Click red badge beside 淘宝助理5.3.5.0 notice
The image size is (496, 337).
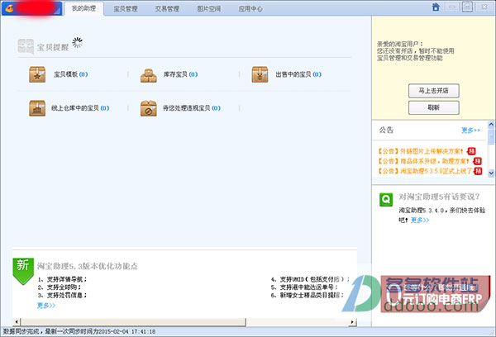[478, 171]
